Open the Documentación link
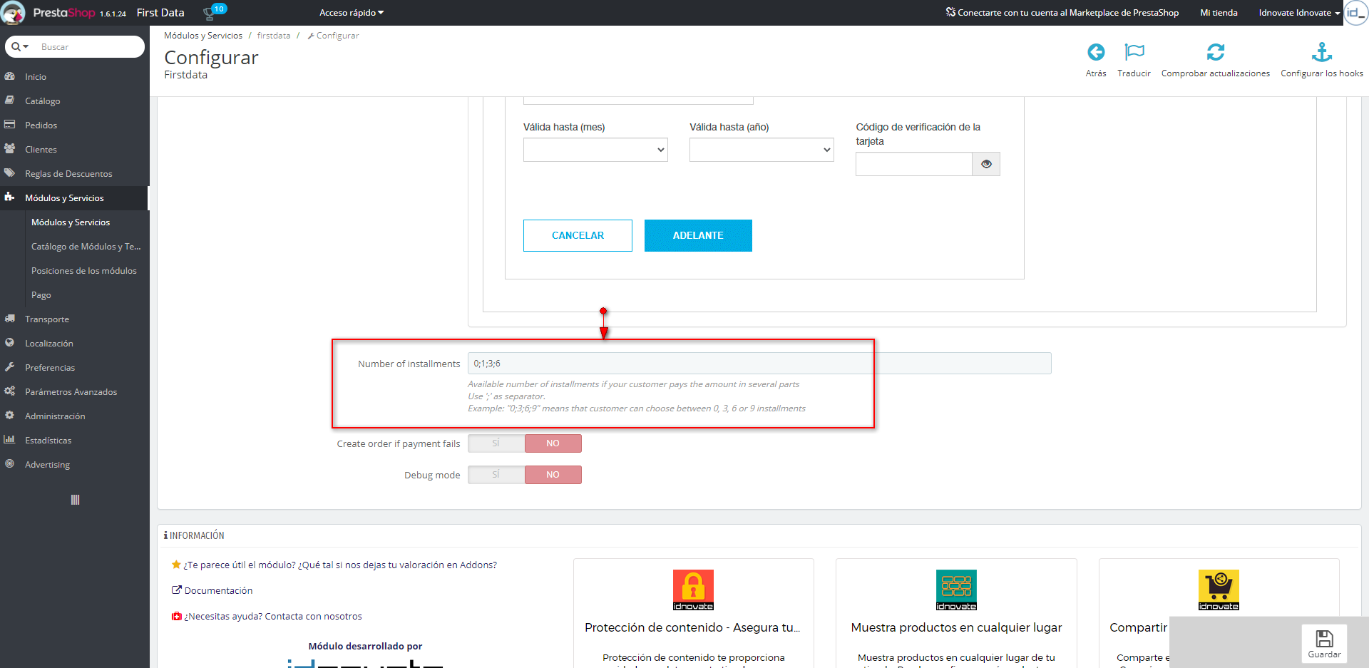The width and height of the screenshot is (1369, 668). point(218,590)
